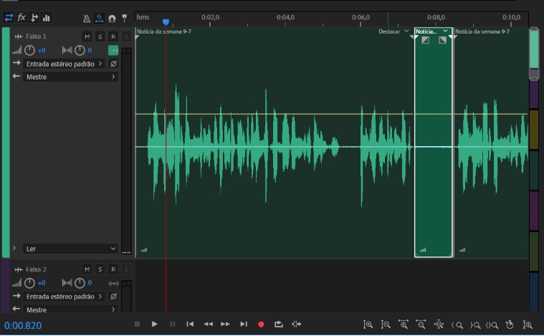This screenshot has height=336, width=544.
Task: Show the Sends view icon
Action: (34, 17)
